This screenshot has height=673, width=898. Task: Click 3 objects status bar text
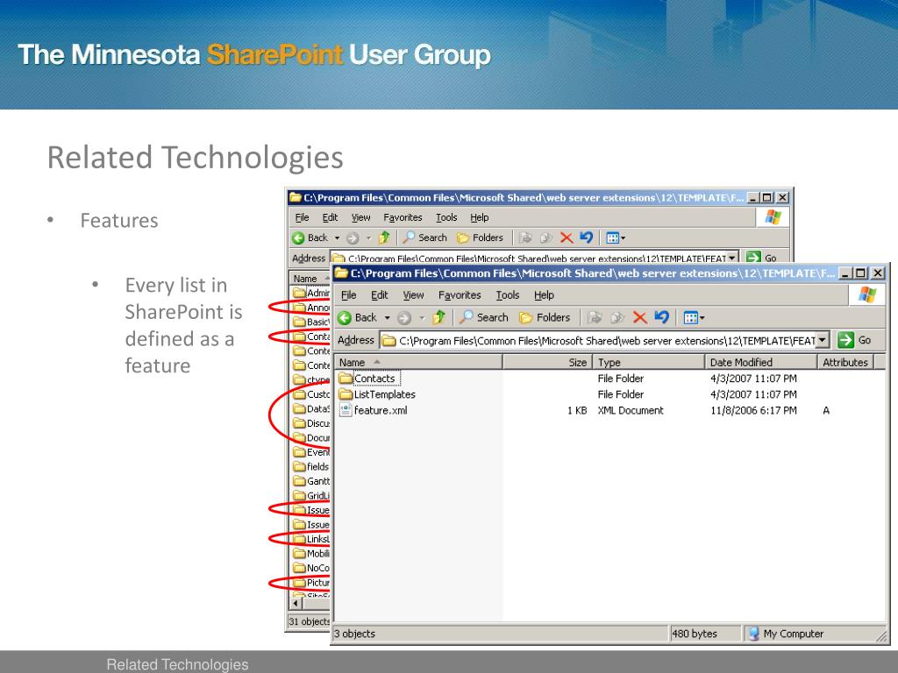pyautogui.click(x=354, y=634)
